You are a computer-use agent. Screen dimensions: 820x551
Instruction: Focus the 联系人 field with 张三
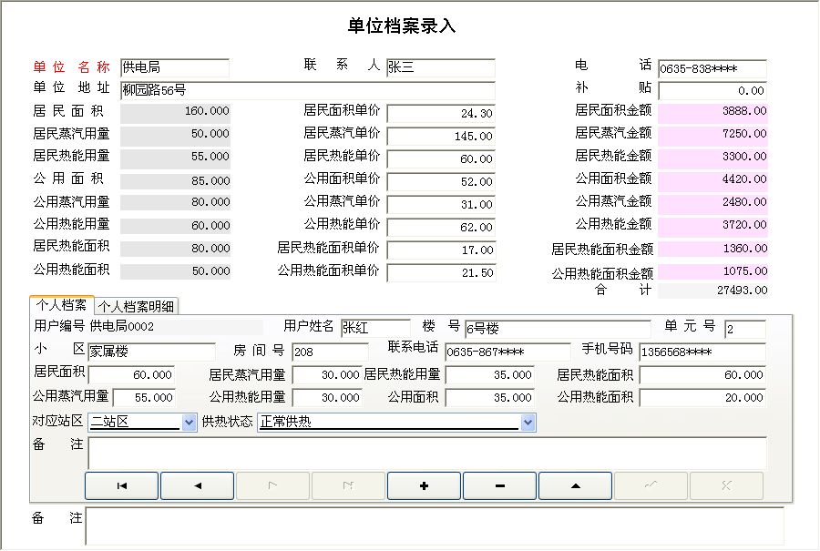pos(441,67)
